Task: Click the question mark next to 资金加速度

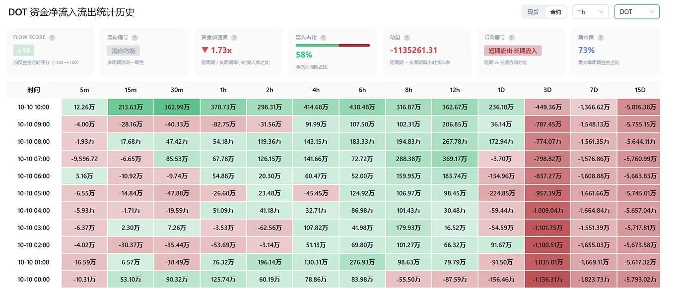Action: tap(234, 38)
